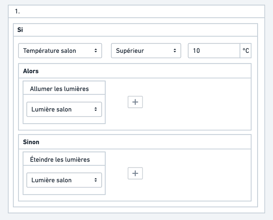Screen dimensions: 273x220
Task: Select rule number 1 header
Action: coord(18,11)
